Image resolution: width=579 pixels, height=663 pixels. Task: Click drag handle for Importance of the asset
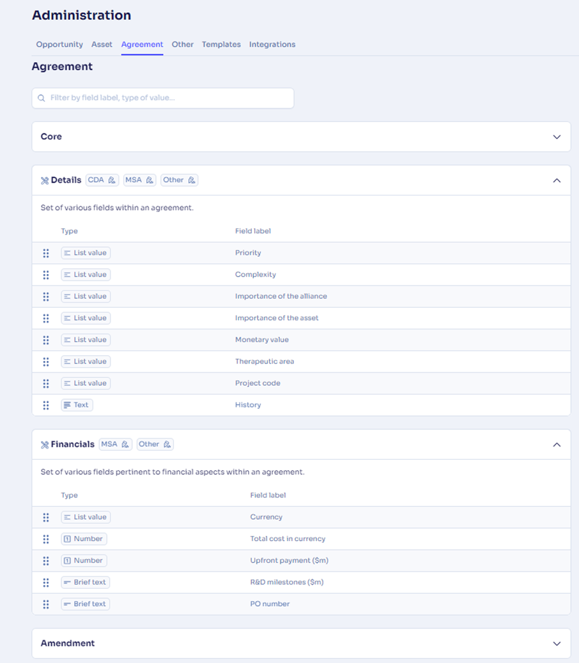pyautogui.click(x=45, y=318)
